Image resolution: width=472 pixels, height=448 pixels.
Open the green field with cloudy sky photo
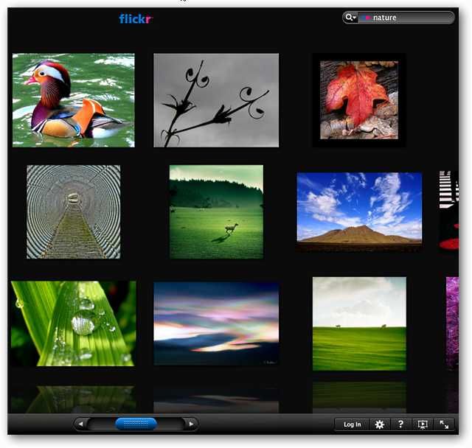pos(359,323)
